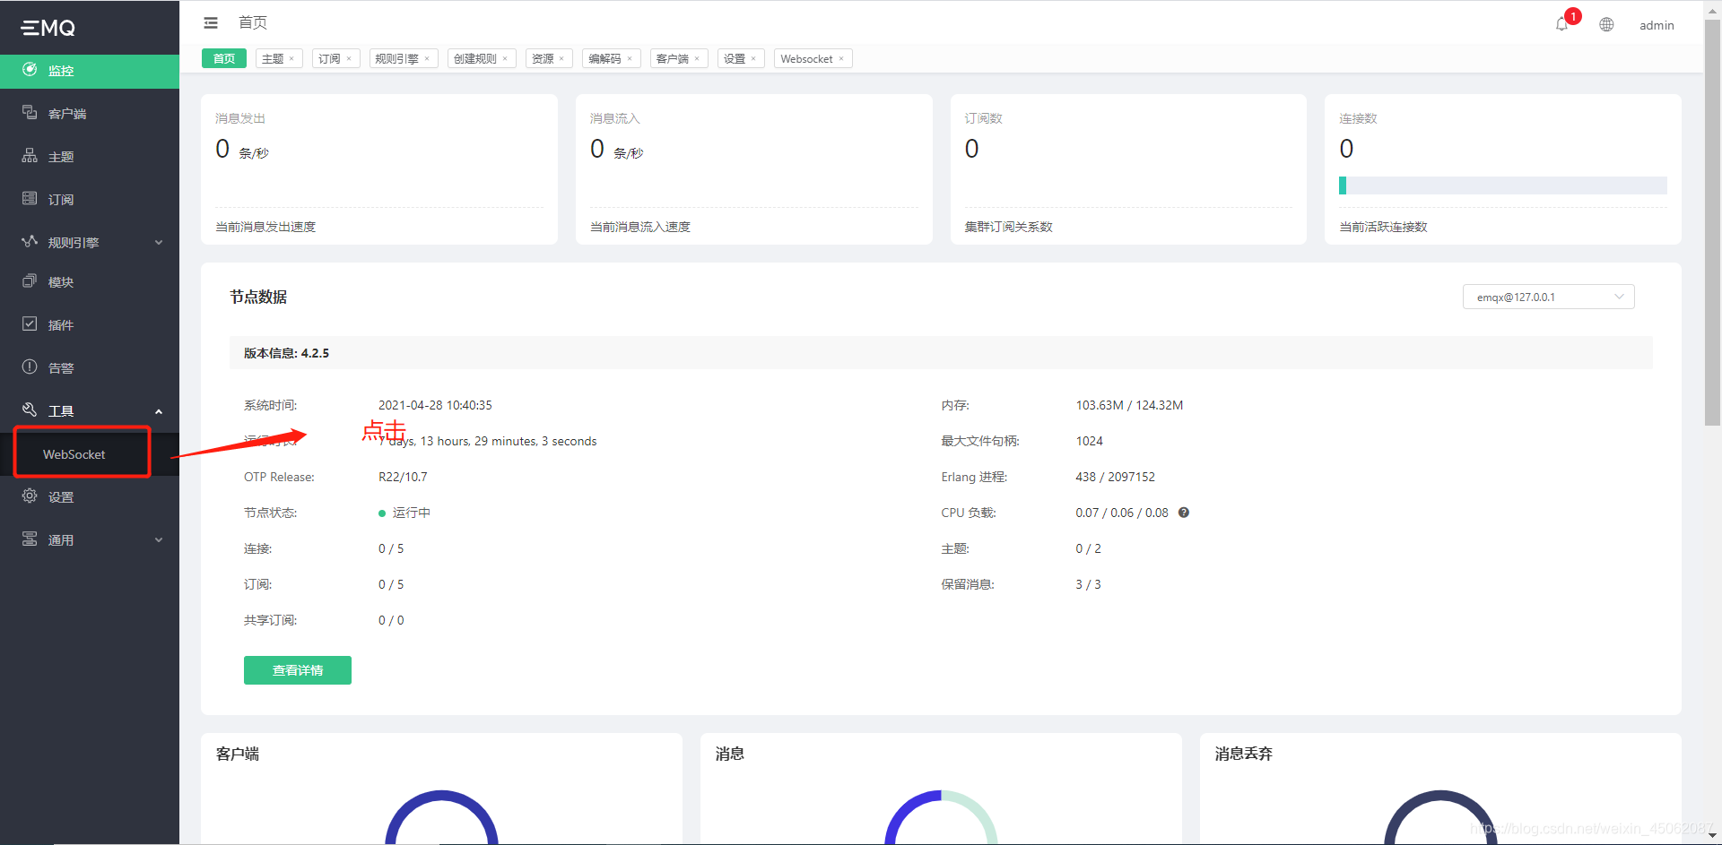This screenshot has height=845, width=1722.
Task: Close the 创建规则 tab
Action: tap(505, 59)
